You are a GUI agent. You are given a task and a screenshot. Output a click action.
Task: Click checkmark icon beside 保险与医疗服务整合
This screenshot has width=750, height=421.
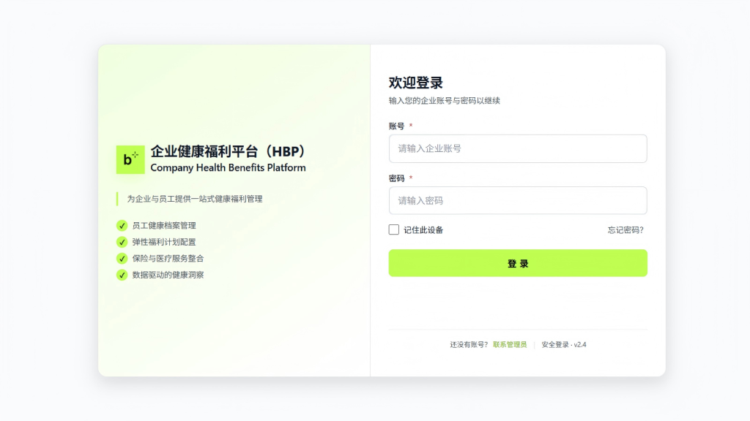[x=122, y=258]
